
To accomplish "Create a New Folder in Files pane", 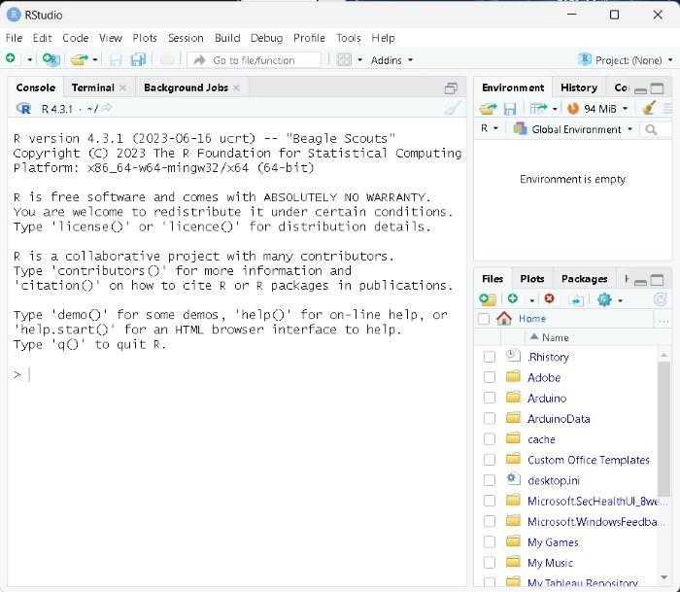I will 488,299.
